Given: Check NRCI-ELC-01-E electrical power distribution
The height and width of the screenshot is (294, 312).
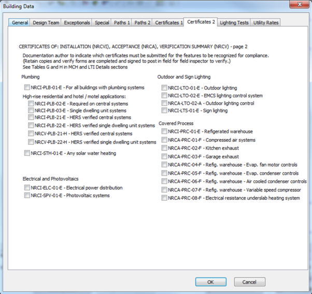Looking at the screenshot, I should coord(27,188).
